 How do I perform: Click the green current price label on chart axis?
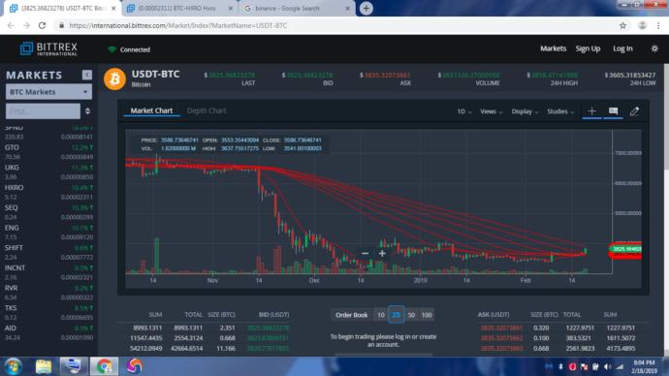[625, 248]
